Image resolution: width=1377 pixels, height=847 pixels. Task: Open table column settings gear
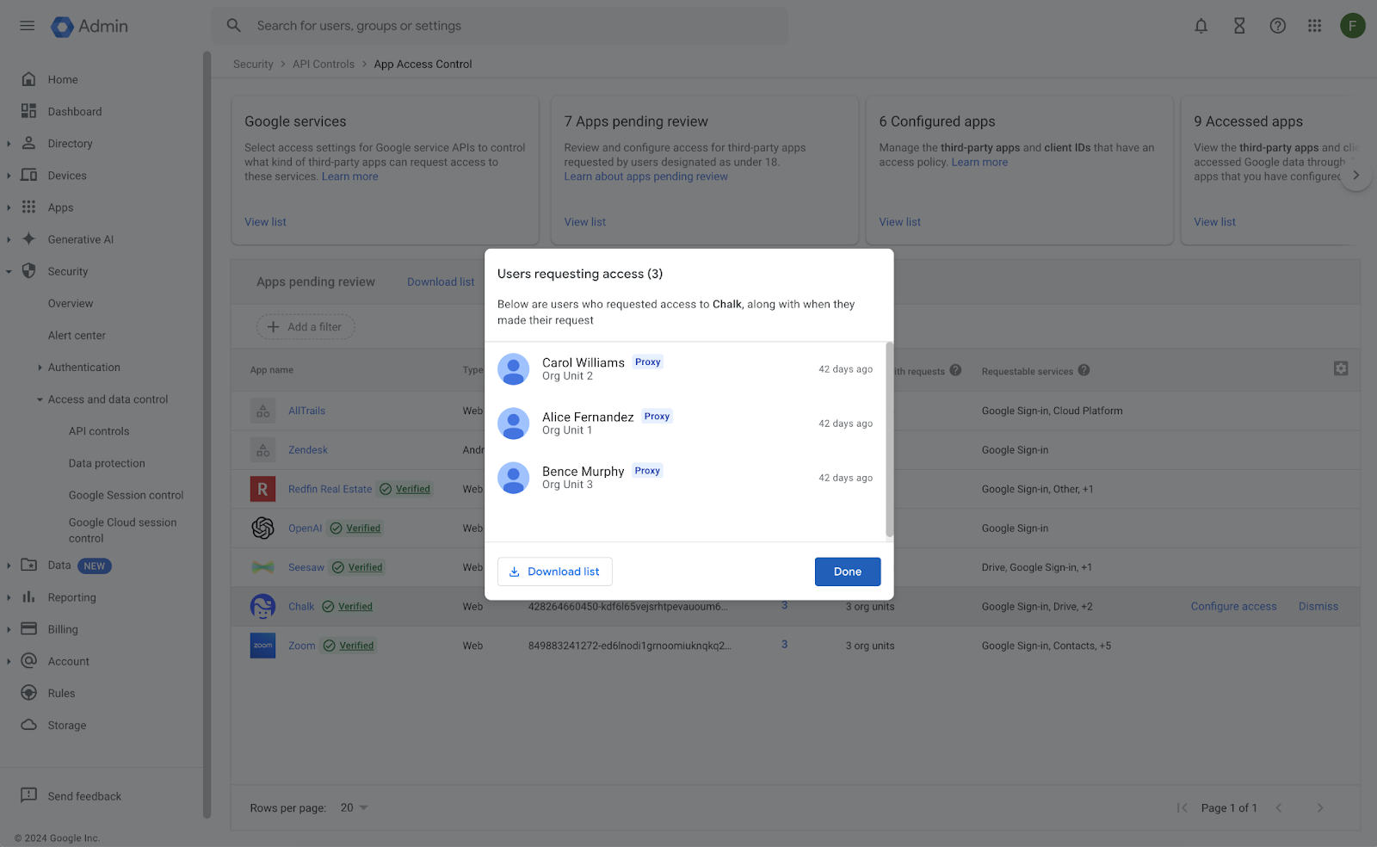[1341, 368]
